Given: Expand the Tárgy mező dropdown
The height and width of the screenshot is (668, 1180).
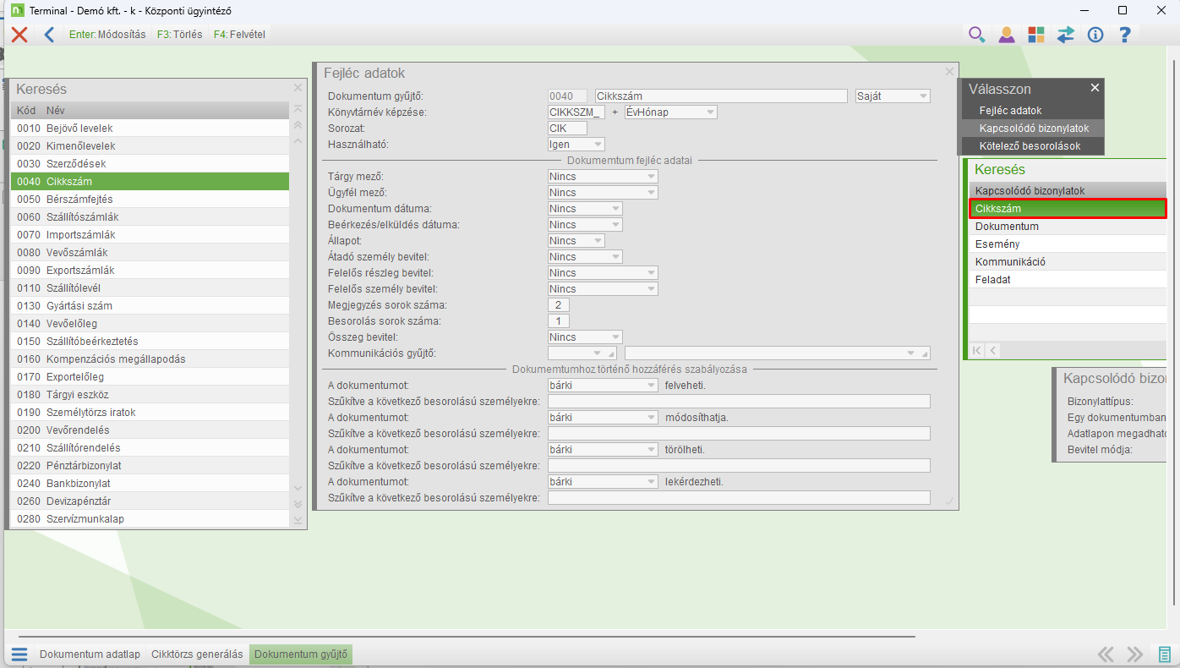Looking at the screenshot, I should pyautogui.click(x=651, y=177).
